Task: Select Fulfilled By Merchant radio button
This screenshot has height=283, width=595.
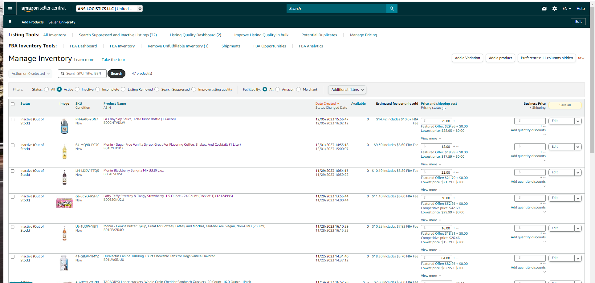Action: point(299,89)
